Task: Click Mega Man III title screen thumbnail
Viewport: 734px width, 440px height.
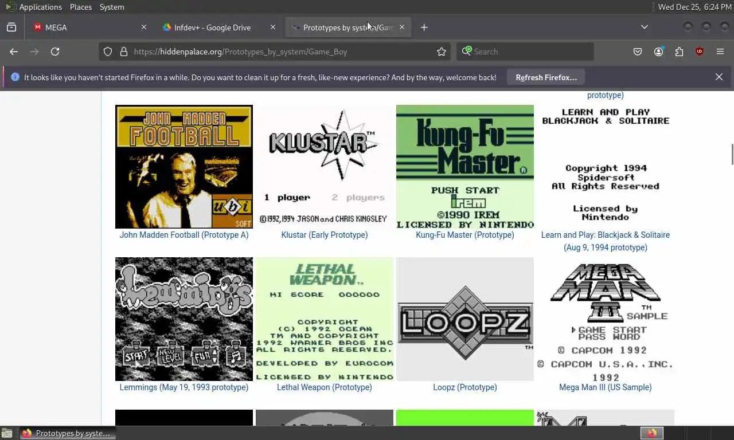Action: [x=606, y=319]
